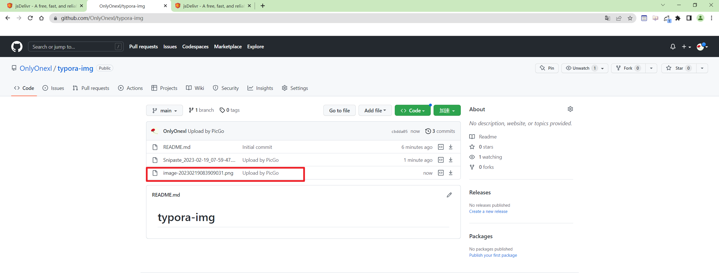Viewport: 719px width, 273px height.
Task: Switch to the Pull requests repository tab
Action: (x=91, y=88)
